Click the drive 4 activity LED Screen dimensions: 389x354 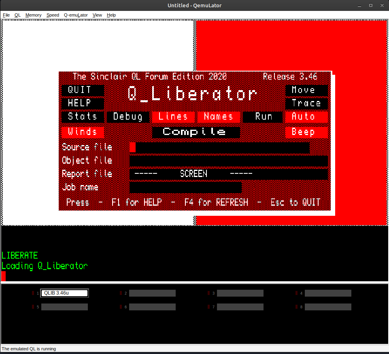pos(296,293)
